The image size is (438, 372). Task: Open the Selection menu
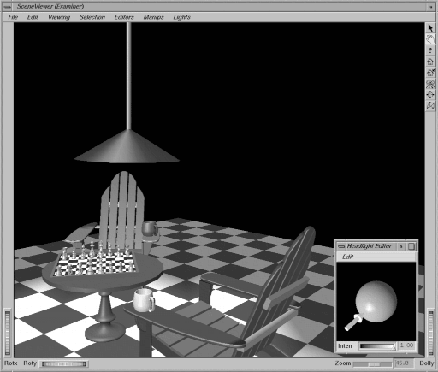click(92, 17)
